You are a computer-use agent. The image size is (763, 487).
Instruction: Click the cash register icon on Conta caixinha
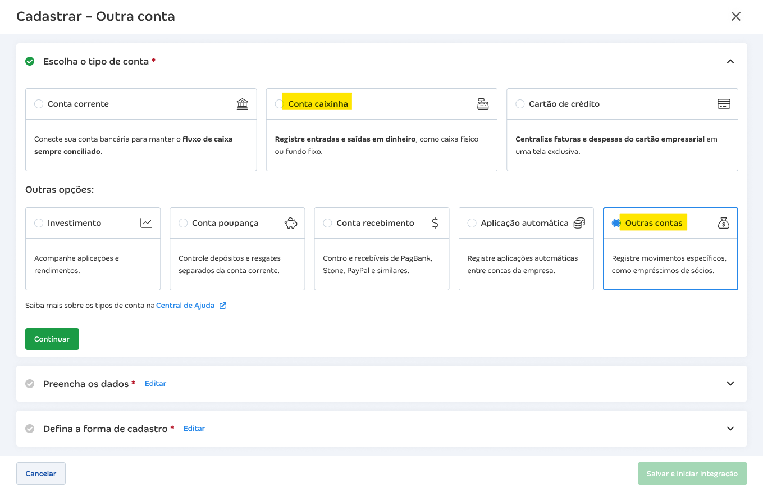click(x=482, y=104)
